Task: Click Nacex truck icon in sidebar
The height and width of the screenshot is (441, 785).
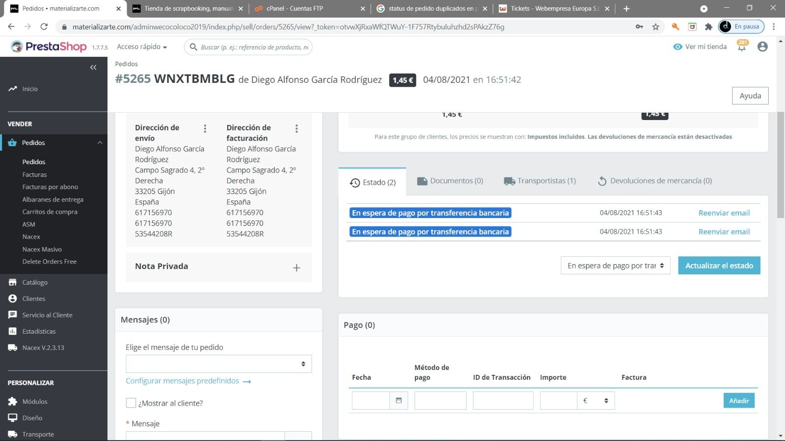Action: pyautogui.click(x=13, y=347)
